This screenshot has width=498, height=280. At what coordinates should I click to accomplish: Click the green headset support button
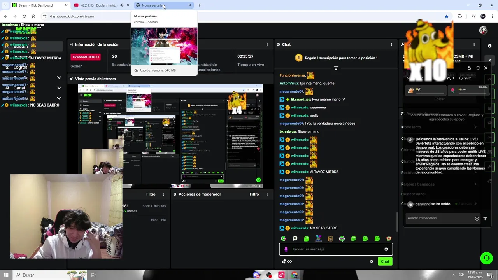pos(486,258)
